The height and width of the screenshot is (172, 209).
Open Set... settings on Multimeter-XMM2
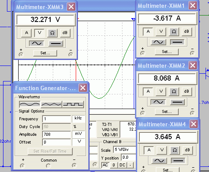pyautogui.click(x=167, y=112)
